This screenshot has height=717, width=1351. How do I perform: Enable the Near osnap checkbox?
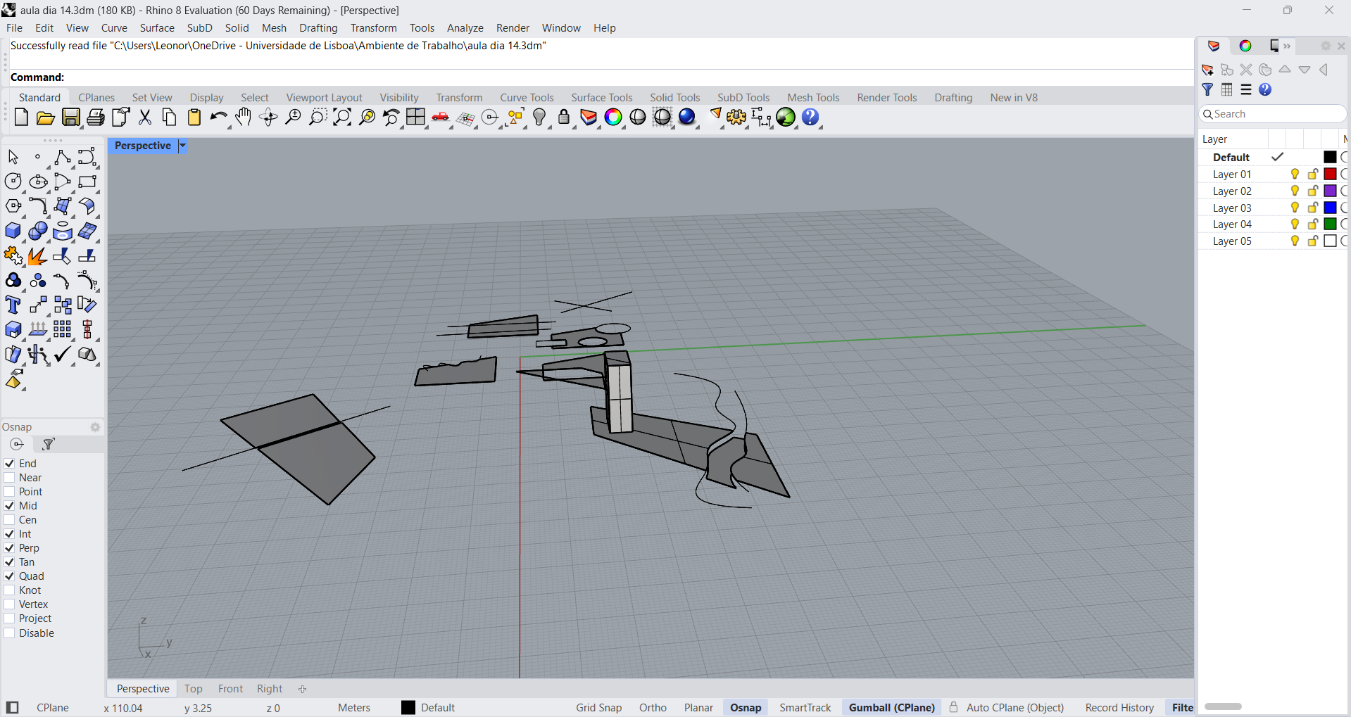tap(10, 478)
